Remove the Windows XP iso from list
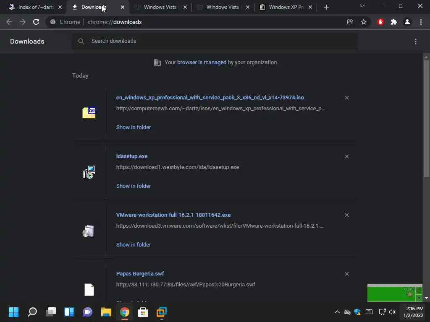Screen dimensions: 430x322 346,98
